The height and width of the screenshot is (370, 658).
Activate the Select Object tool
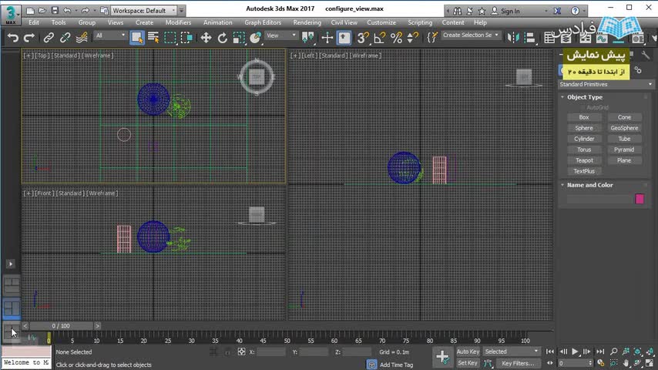click(137, 38)
